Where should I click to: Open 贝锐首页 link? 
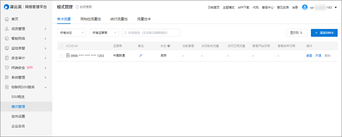tap(214, 8)
